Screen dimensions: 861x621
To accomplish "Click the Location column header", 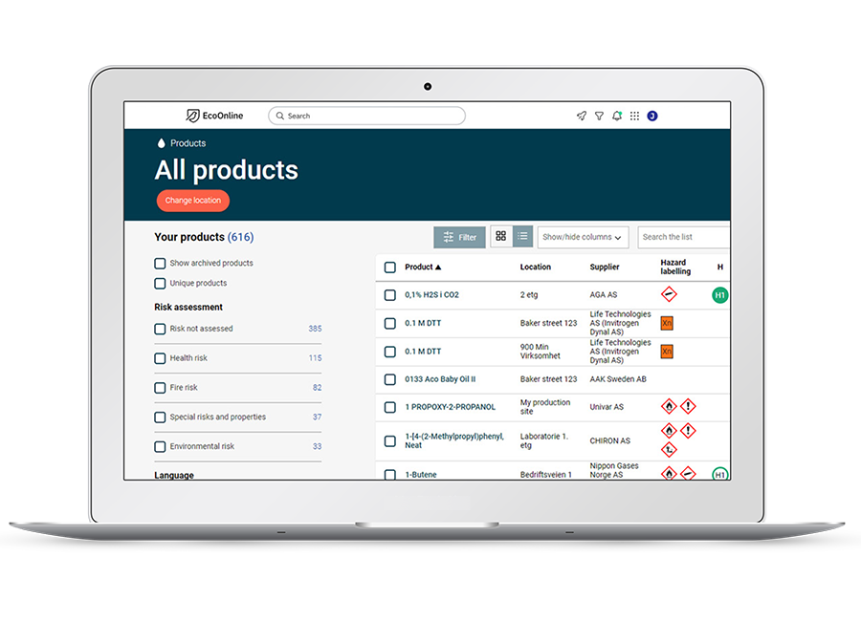I will (x=536, y=268).
